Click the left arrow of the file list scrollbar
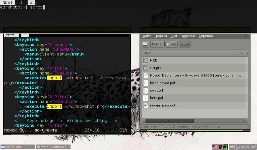This screenshot has height=150, width=257. pyautogui.click(x=144, y=121)
